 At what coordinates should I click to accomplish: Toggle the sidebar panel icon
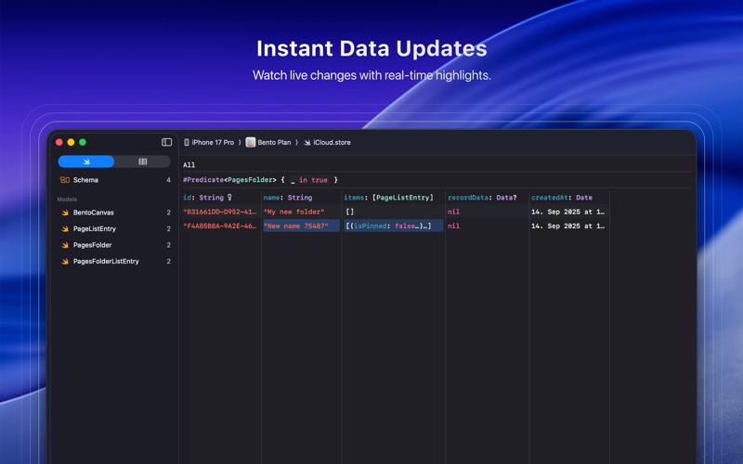[x=166, y=142]
